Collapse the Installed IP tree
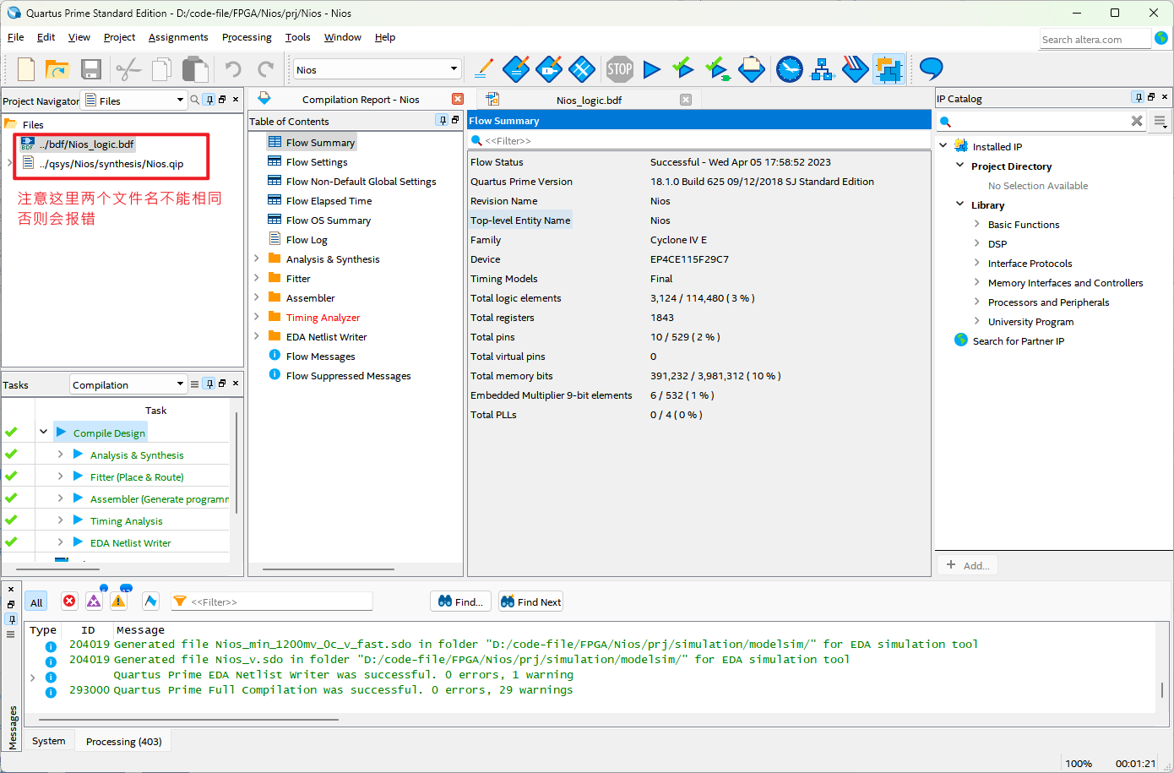 point(943,145)
